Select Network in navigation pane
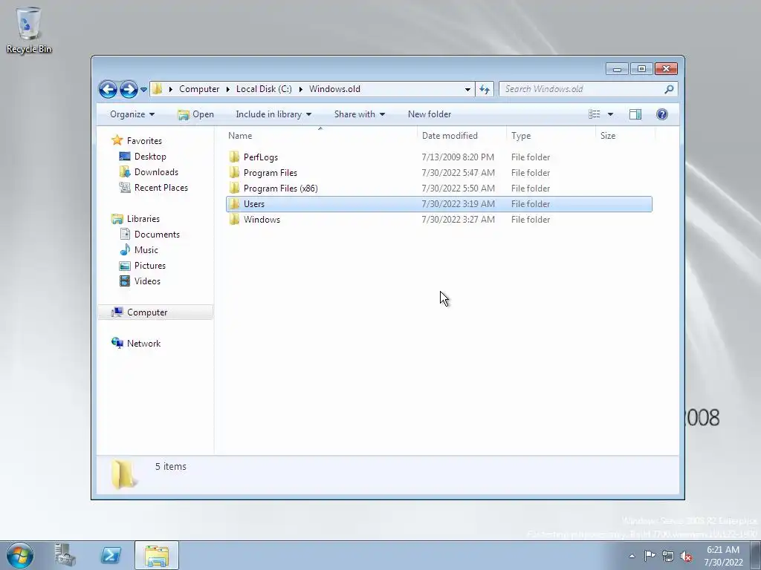Image resolution: width=761 pixels, height=570 pixels. (x=143, y=344)
